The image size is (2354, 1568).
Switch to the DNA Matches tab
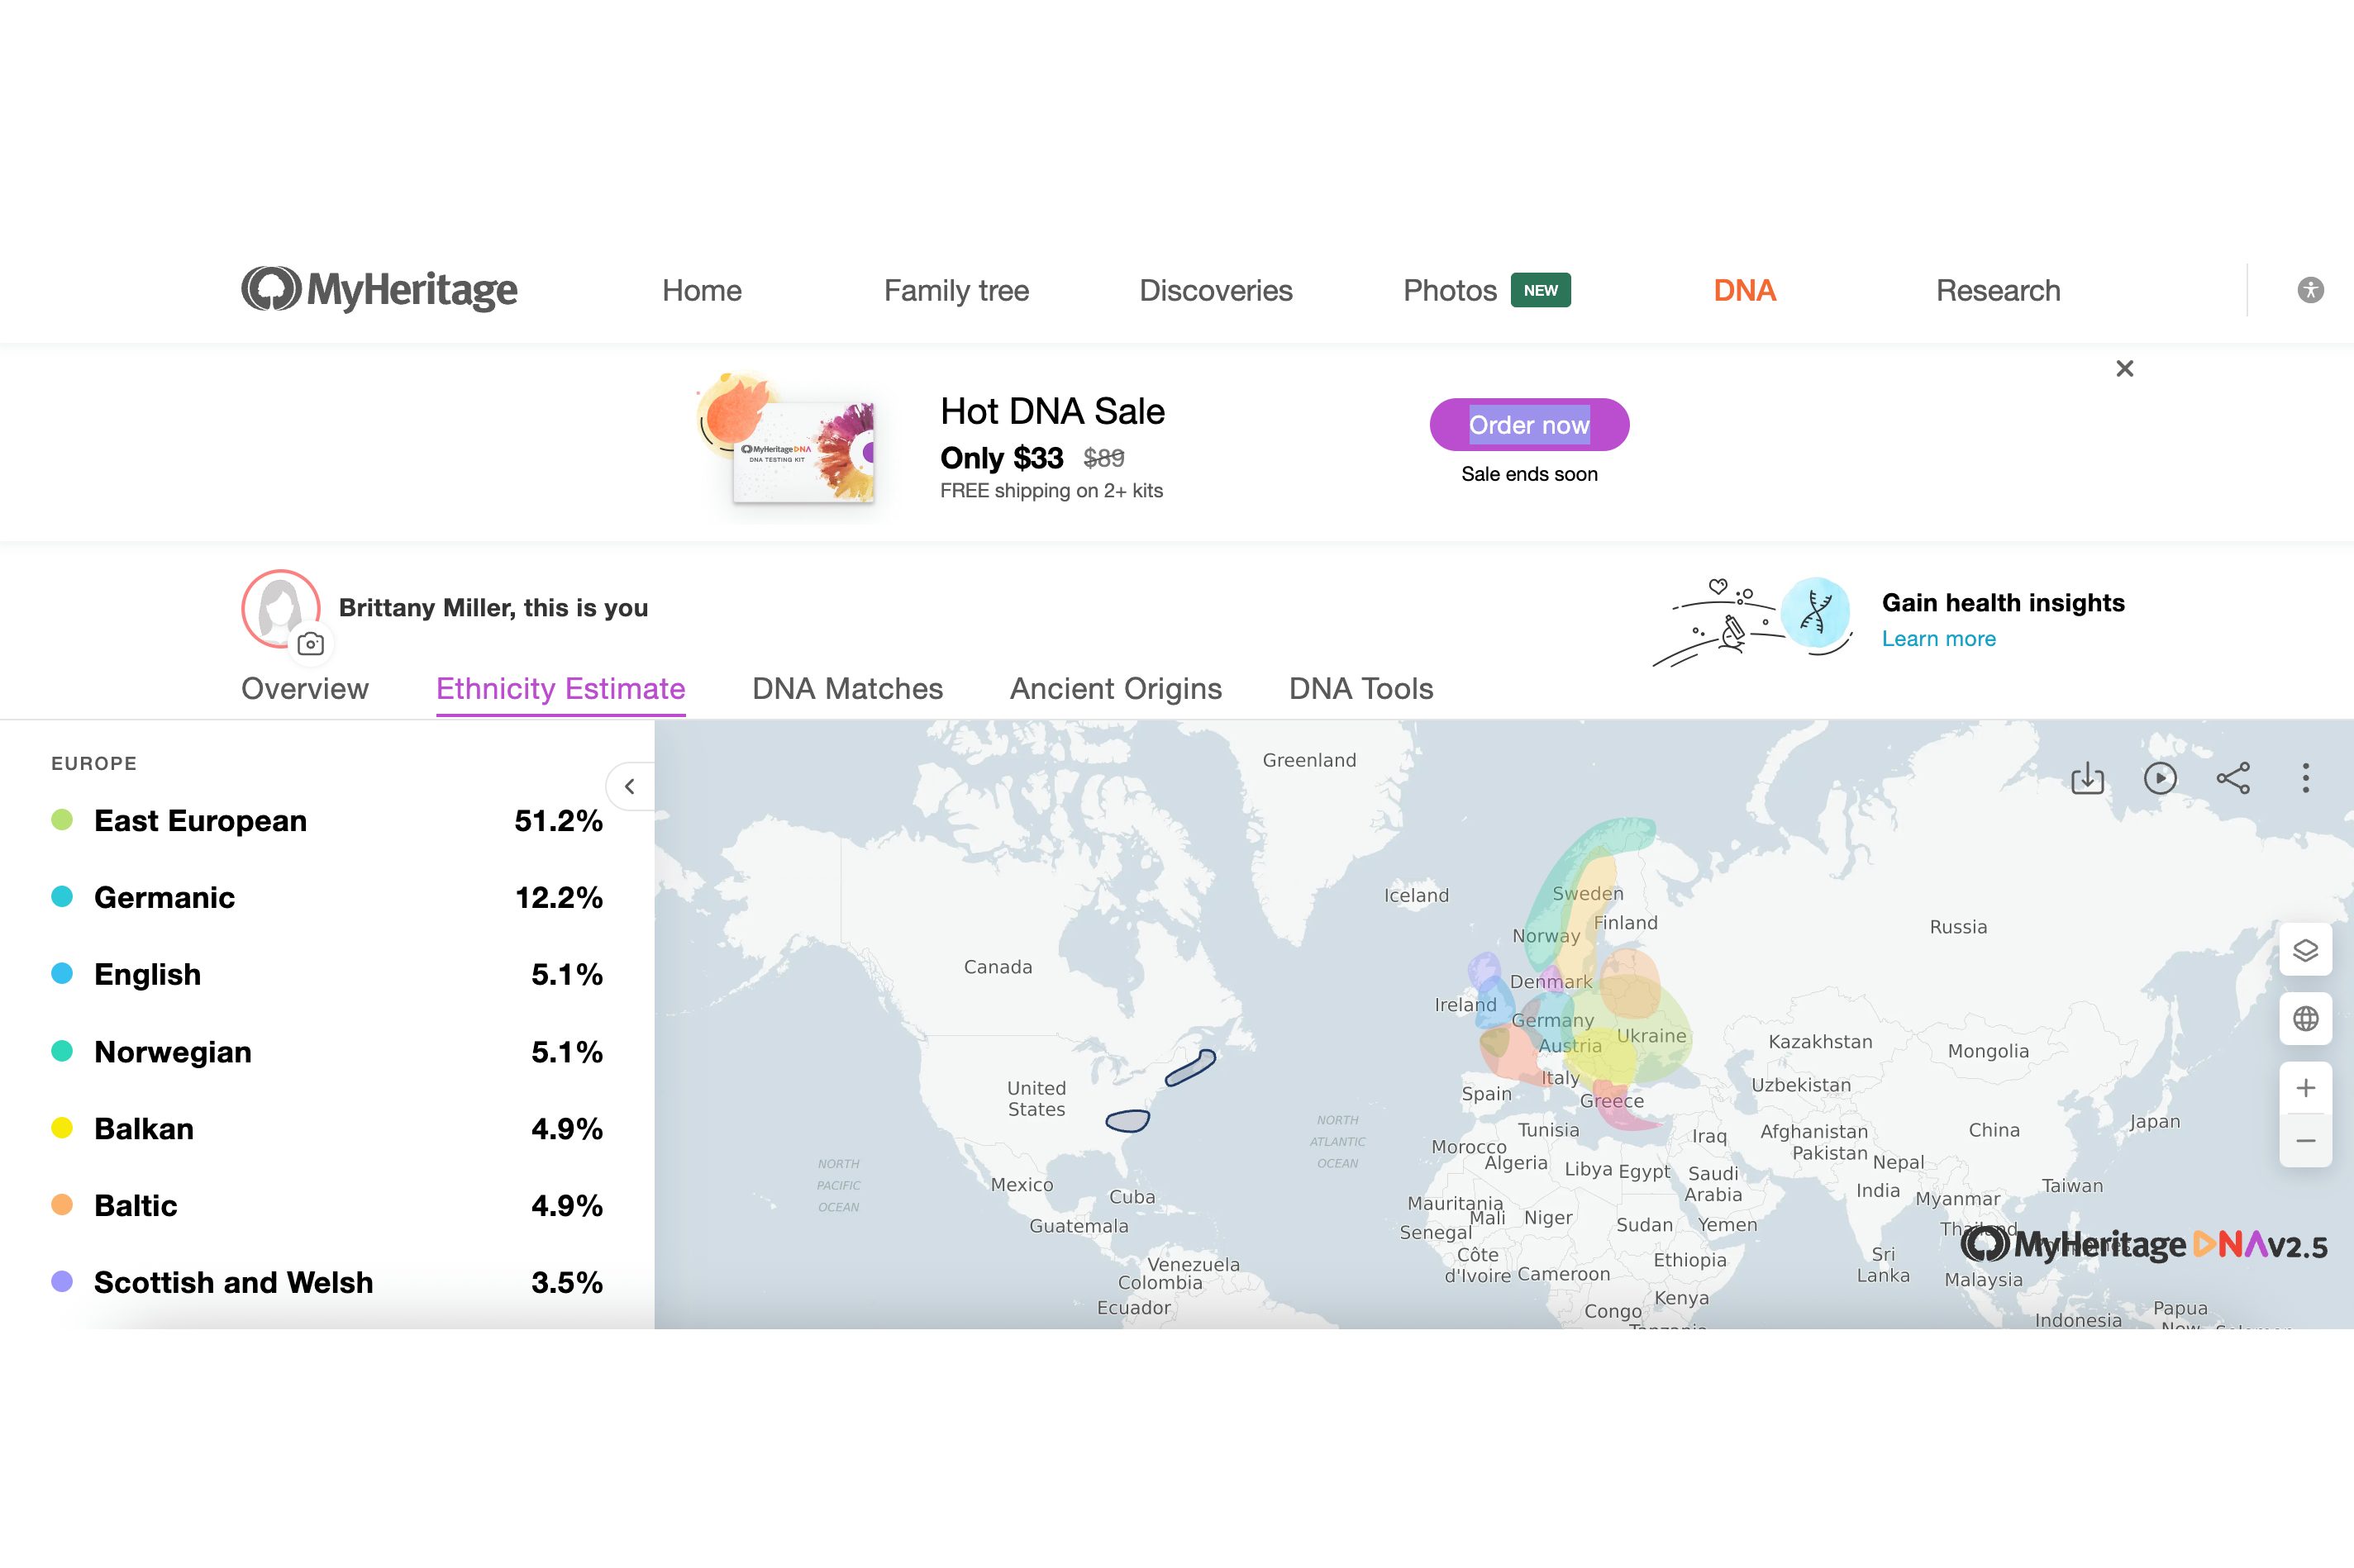pyautogui.click(x=847, y=688)
